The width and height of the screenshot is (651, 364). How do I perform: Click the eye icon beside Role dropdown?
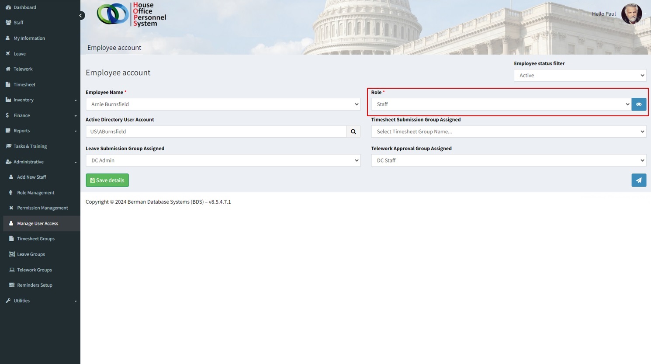point(638,104)
